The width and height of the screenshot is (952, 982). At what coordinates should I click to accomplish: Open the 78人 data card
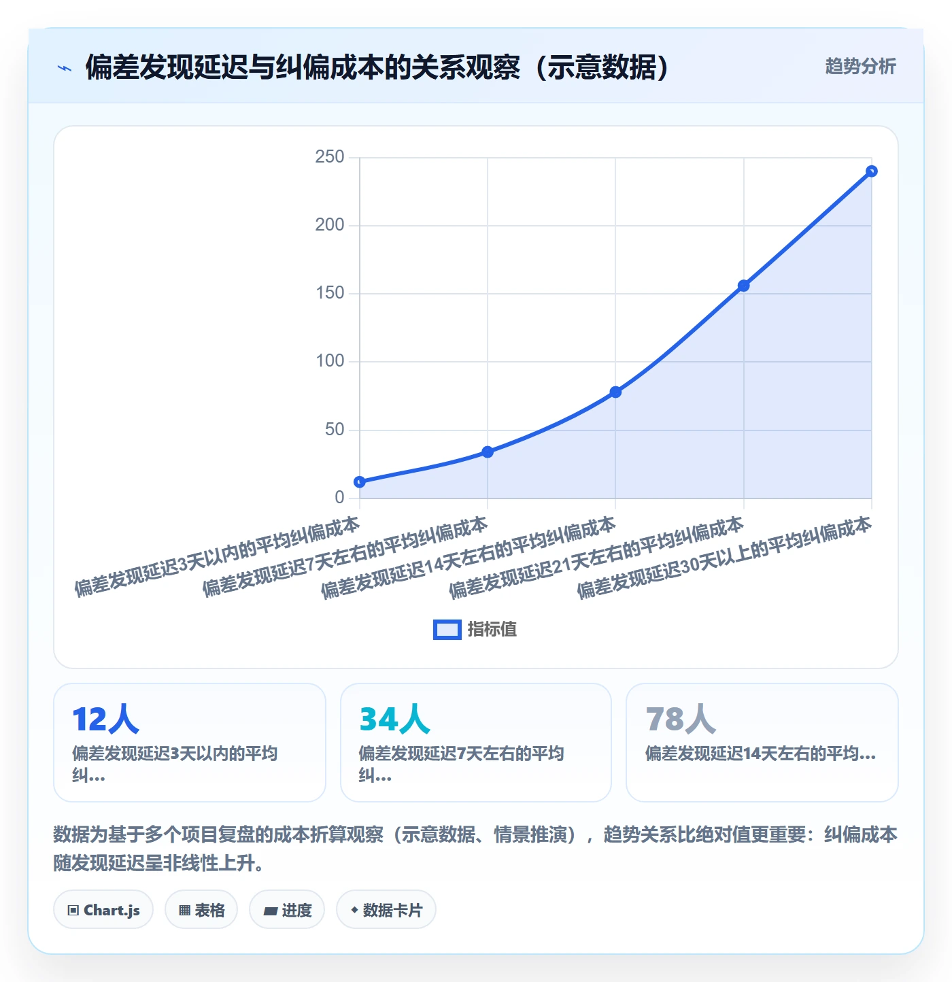[x=762, y=743]
